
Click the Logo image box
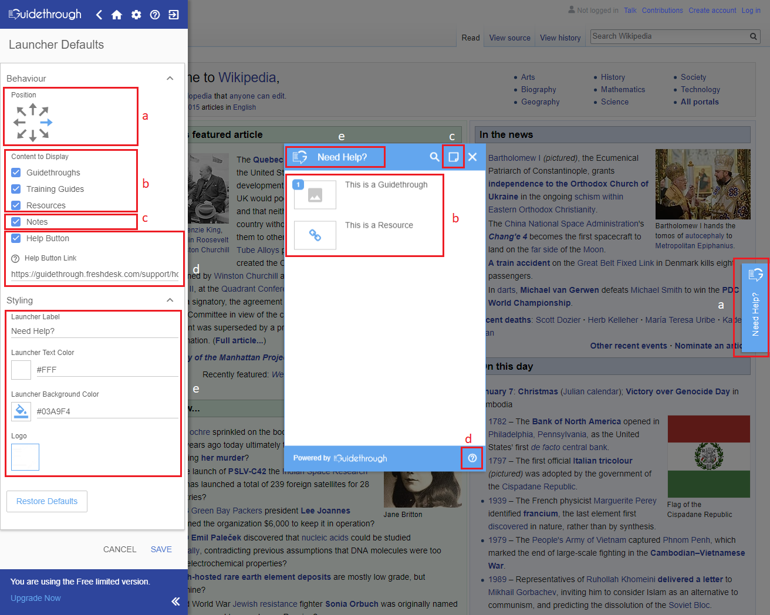[x=25, y=457]
